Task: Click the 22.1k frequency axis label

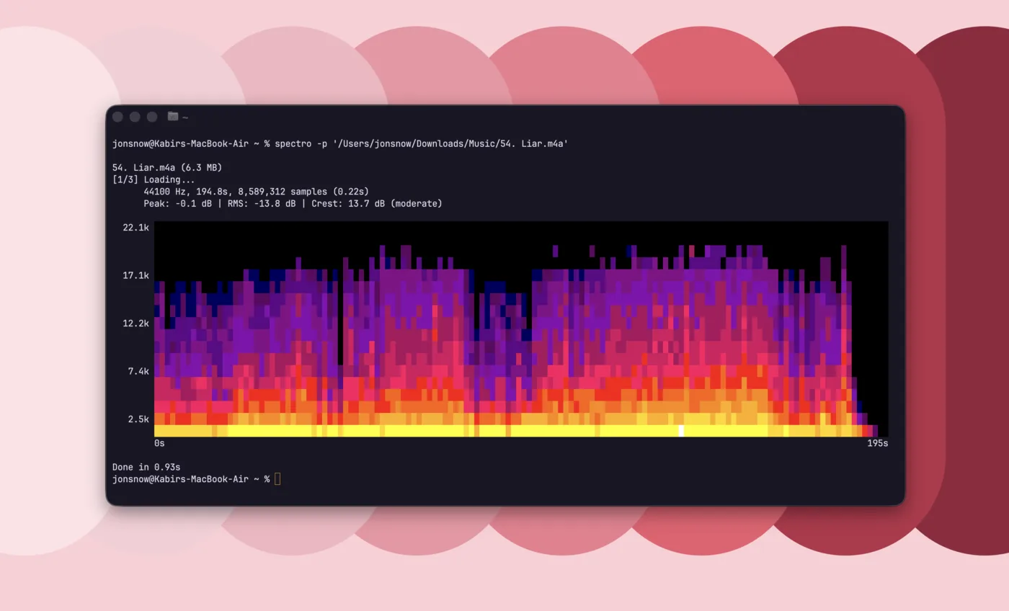Action: coord(136,228)
